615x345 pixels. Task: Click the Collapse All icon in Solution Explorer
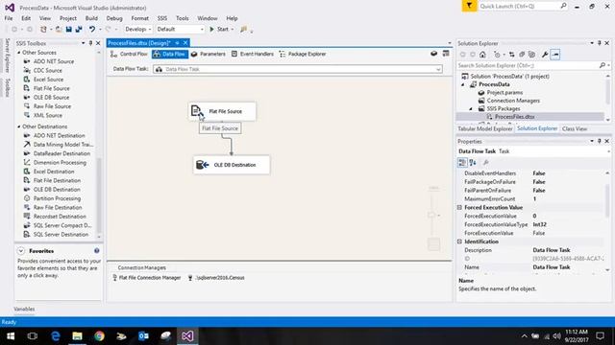[522, 55]
